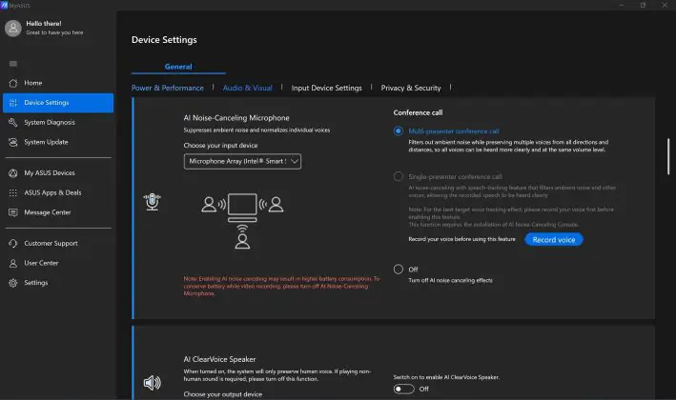Select Single-presenter conference call option
This screenshot has width=676, height=400.
399,176
